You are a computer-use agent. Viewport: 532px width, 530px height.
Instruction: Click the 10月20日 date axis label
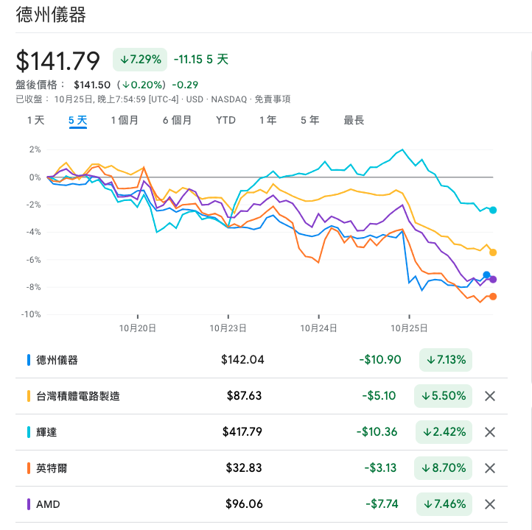click(137, 328)
